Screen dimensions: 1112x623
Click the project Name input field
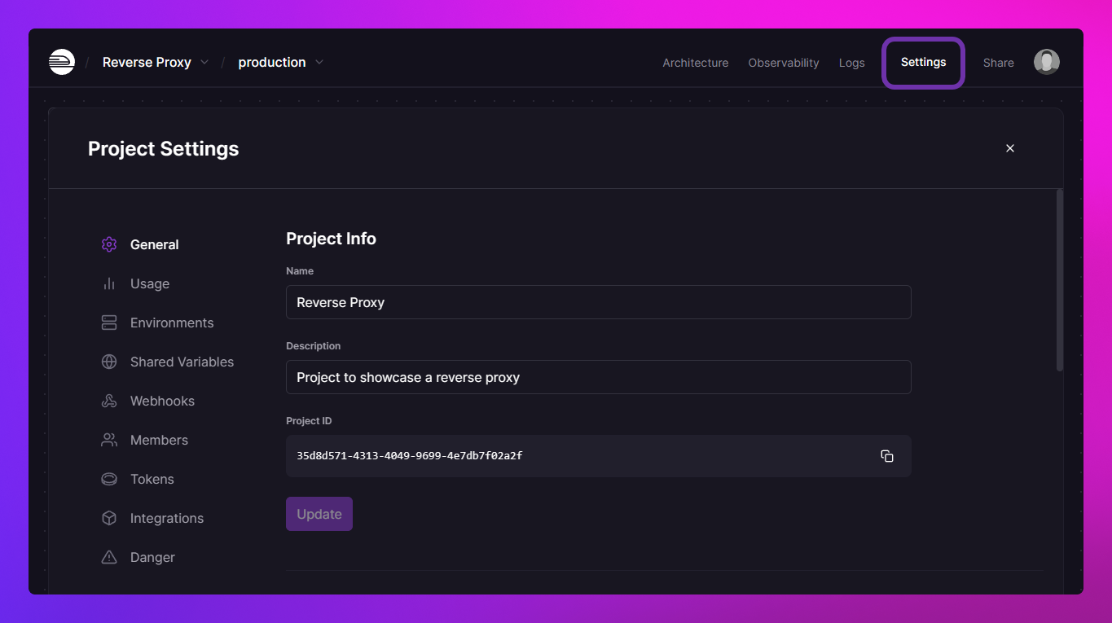tap(599, 302)
